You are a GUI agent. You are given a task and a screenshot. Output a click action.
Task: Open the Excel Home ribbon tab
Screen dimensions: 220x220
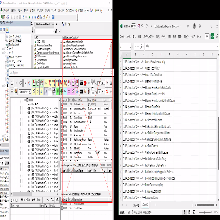pos(128,37)
